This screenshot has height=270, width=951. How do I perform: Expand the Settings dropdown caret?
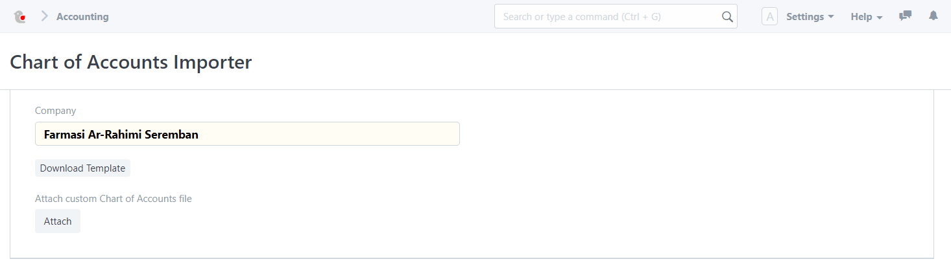tap(831, 17)
